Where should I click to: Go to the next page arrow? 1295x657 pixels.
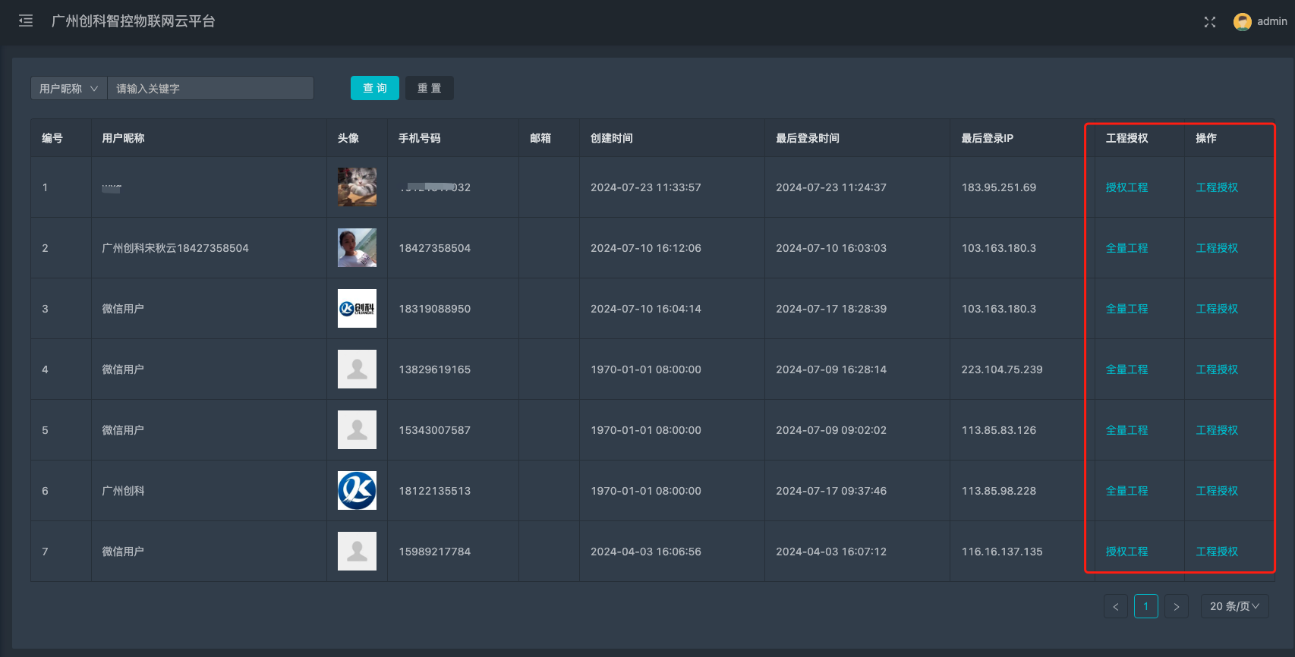1176,606
